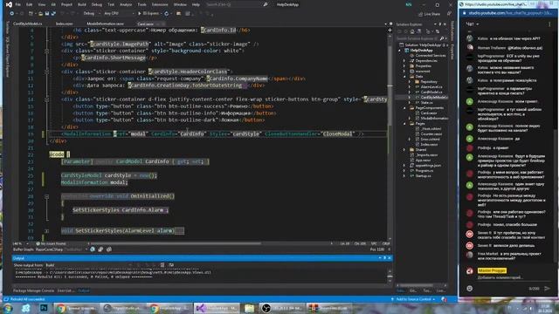Close the Output panel
Screen dimensions: 559x314
[x=390, y=258]
